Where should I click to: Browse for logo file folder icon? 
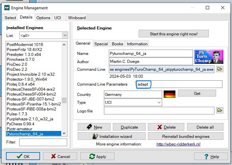click(x=219, y=110)
